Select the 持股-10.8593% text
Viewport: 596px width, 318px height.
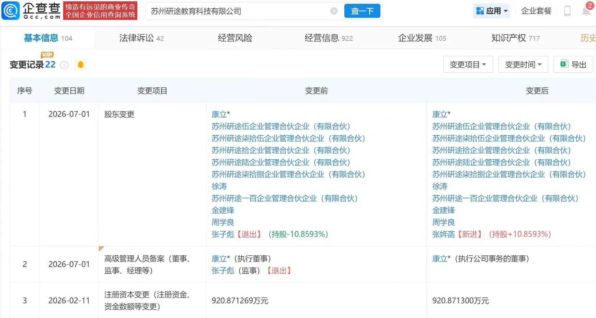[298, 234]
